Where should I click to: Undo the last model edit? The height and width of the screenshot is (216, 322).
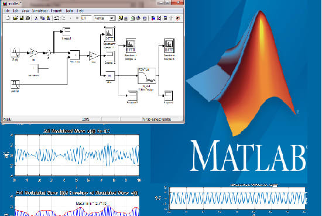pos(57,18)
